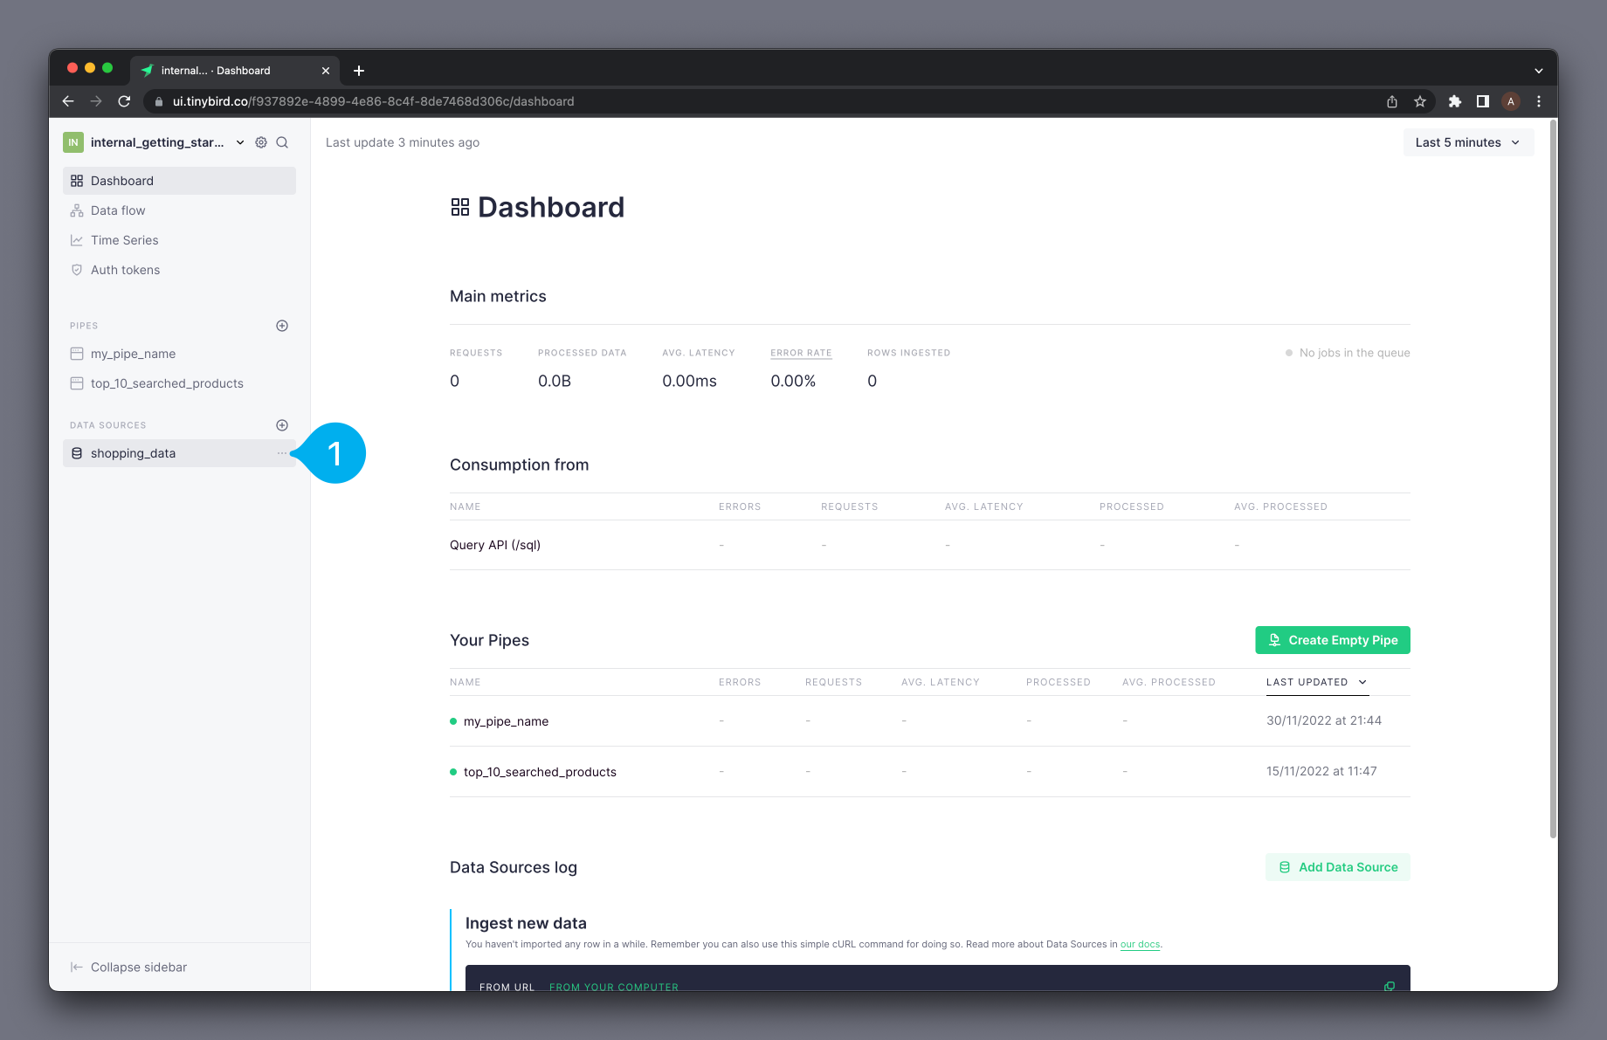The image size is (1607, 1040).
Task: Toggle the browser side panel icon
Action: click(1483, 101)
